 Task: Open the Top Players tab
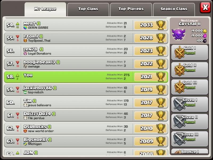coord(131,10)
